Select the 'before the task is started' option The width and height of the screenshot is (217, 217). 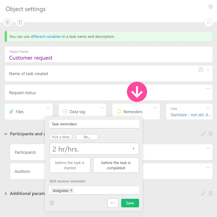coord(70,165)
